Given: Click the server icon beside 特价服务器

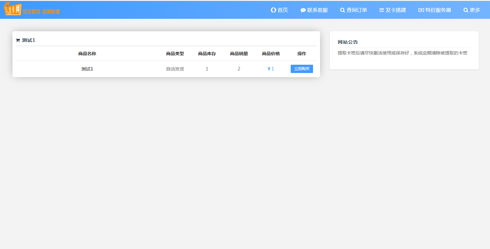Looking at the screenshot, I should point(421,10).
